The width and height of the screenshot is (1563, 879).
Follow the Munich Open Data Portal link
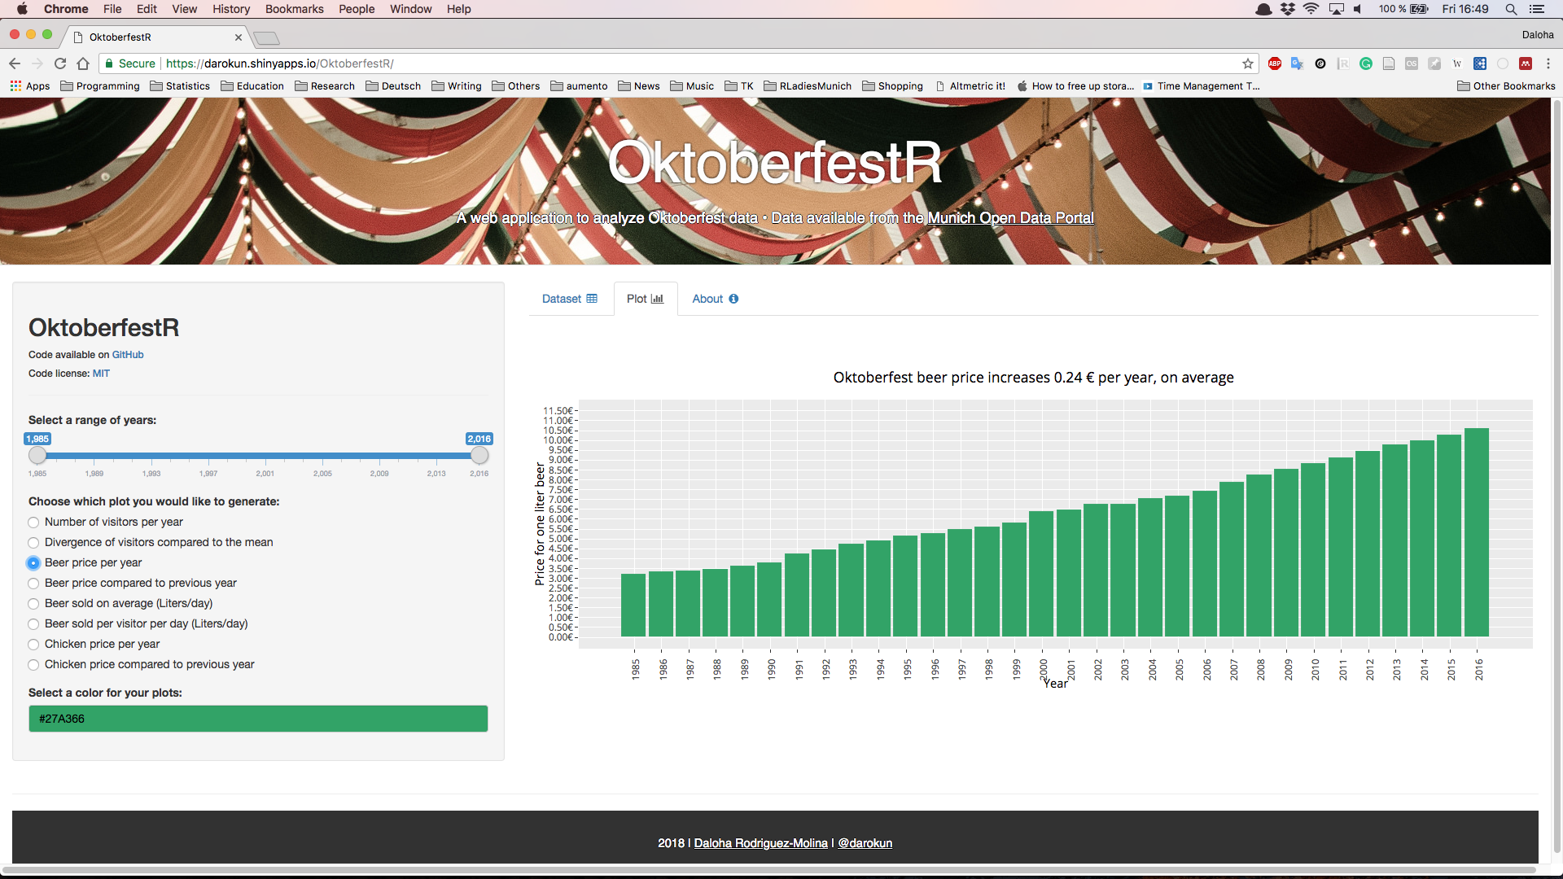(x=1010, y=218)
